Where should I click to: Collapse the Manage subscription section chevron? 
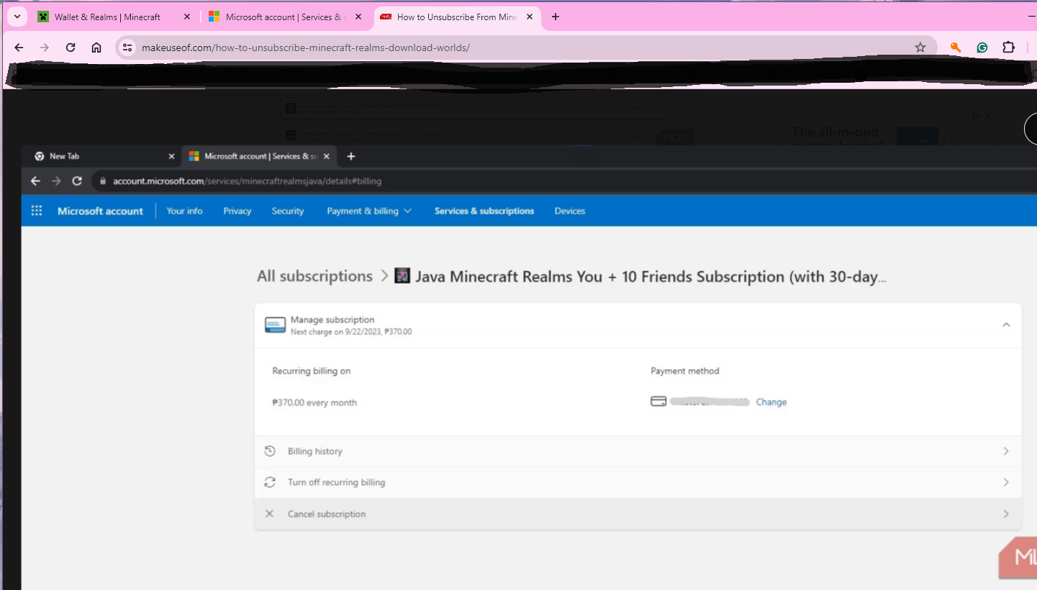1006,325
